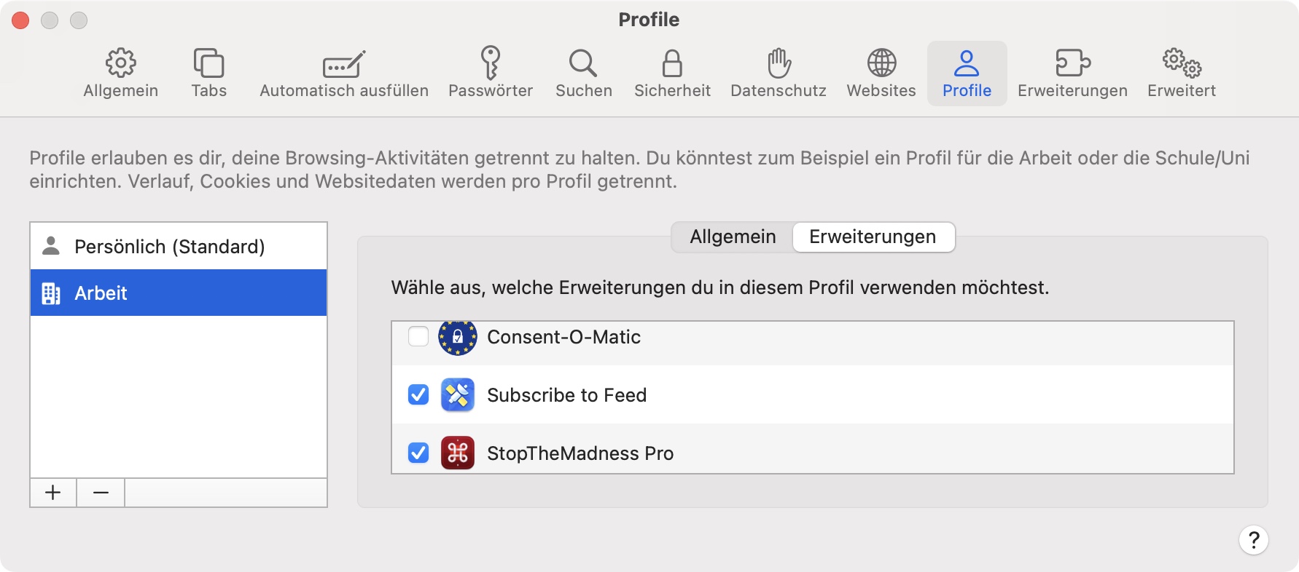1299x572 pixels.
Task: Click the Subscribe to Feed icon
Action: (x=458, y=395)
